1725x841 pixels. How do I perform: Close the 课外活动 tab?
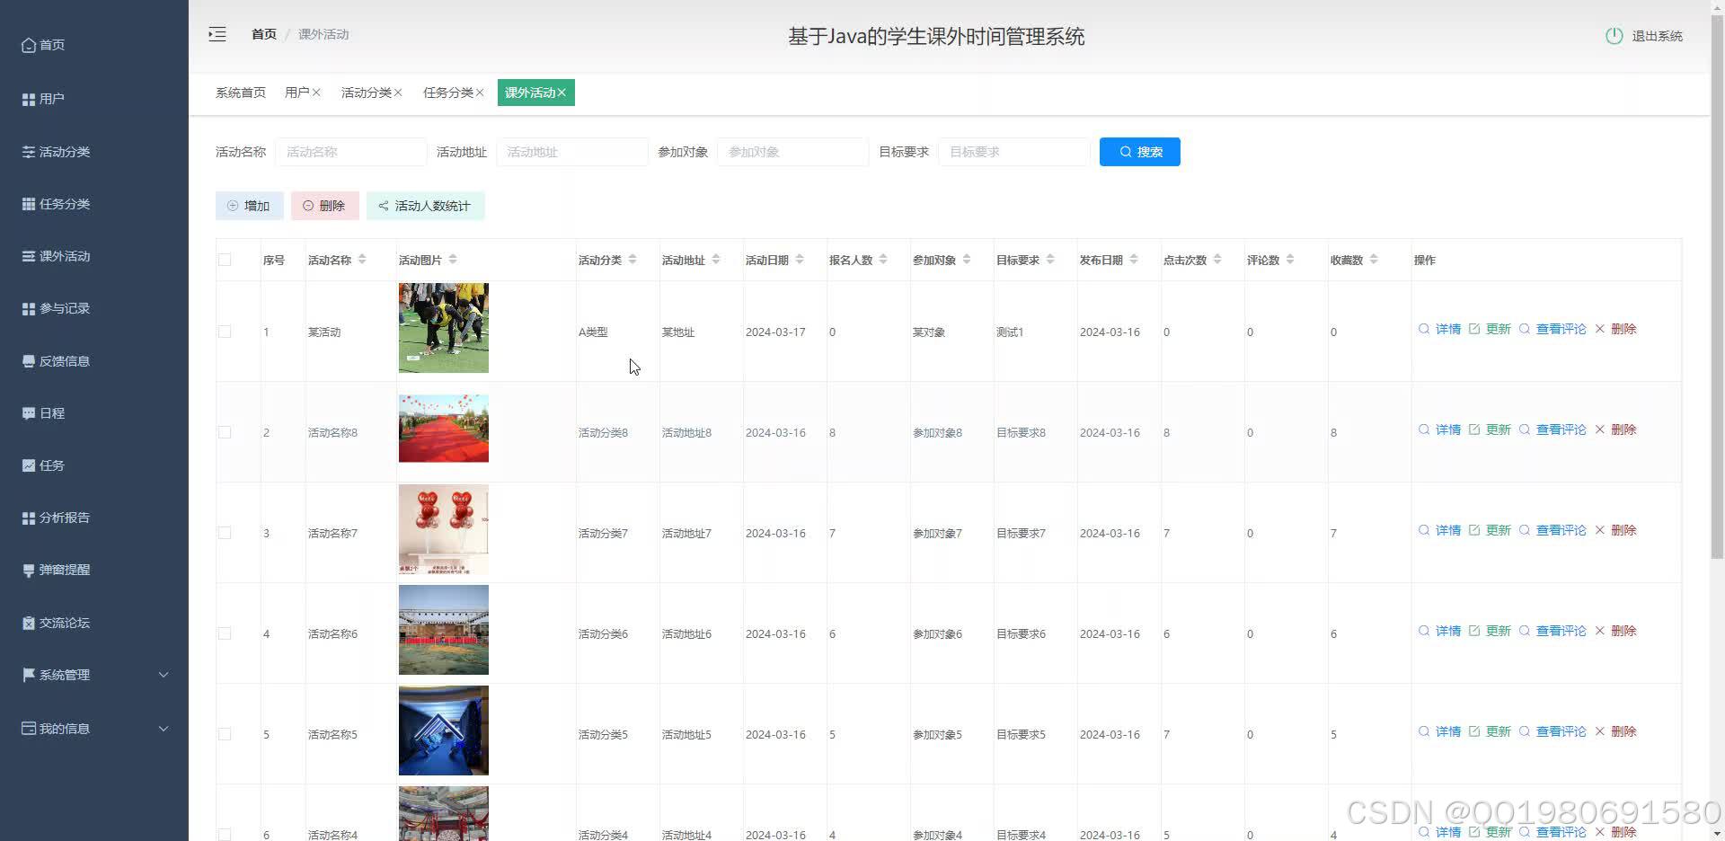562,92
